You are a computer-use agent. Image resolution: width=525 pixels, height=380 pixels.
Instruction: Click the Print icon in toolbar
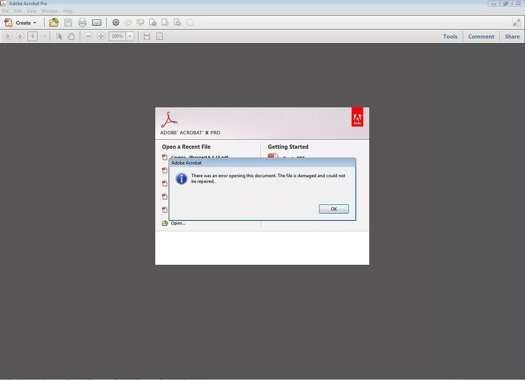82,23
